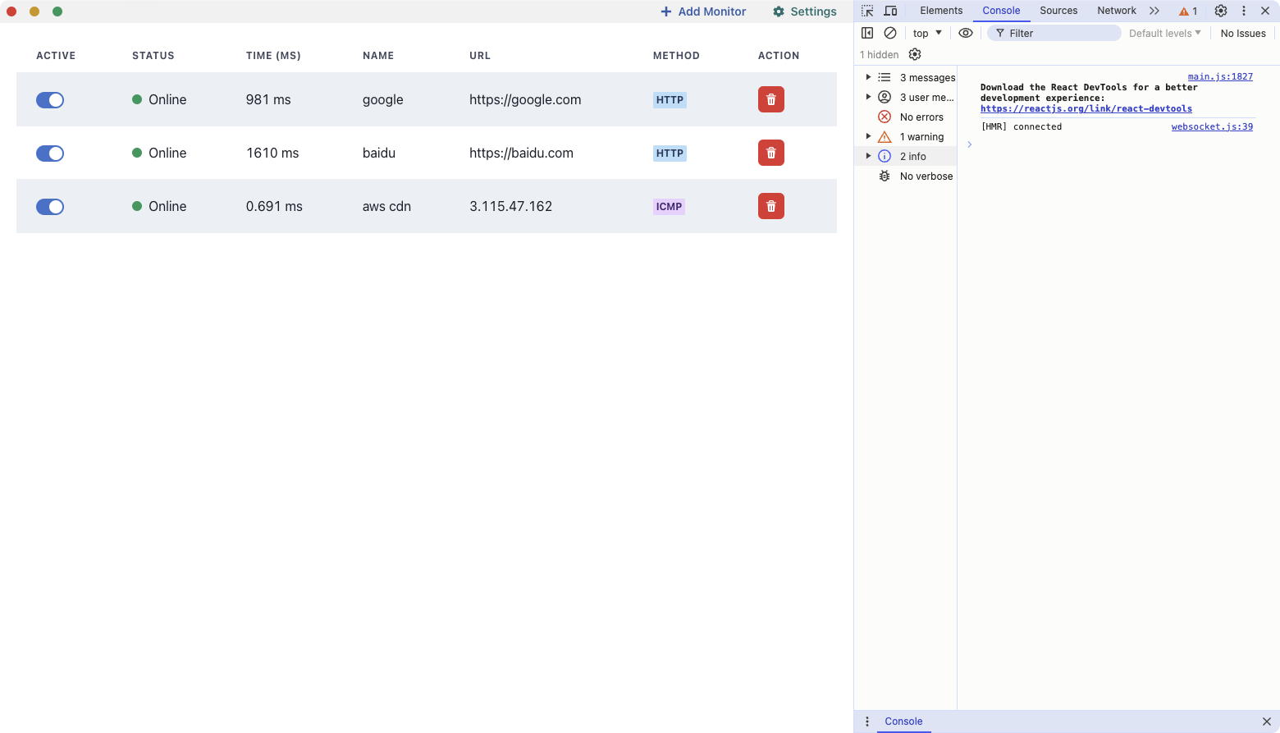Open DevTools three-dot menu
This screenshot has width=1280, height=733.
click(1244, 11)
